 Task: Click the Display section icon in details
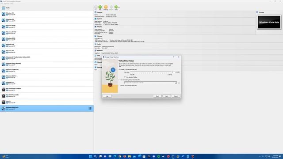pos(96,26)
